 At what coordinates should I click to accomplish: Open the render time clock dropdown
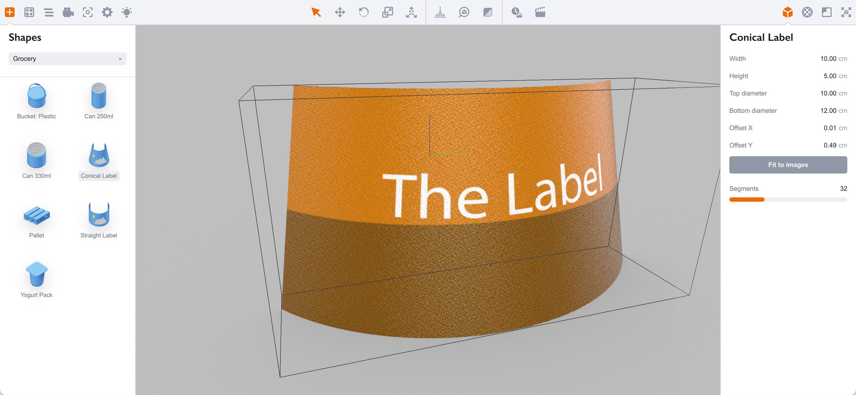[x=517, y=12]
